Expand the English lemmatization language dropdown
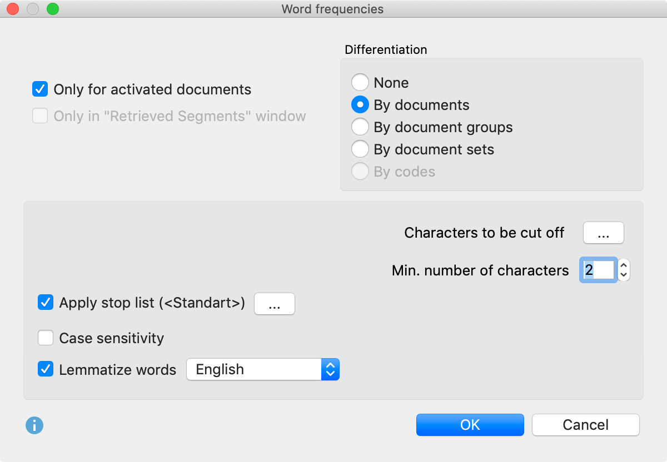This screenshot has height=462, width=667. point(262,369)
